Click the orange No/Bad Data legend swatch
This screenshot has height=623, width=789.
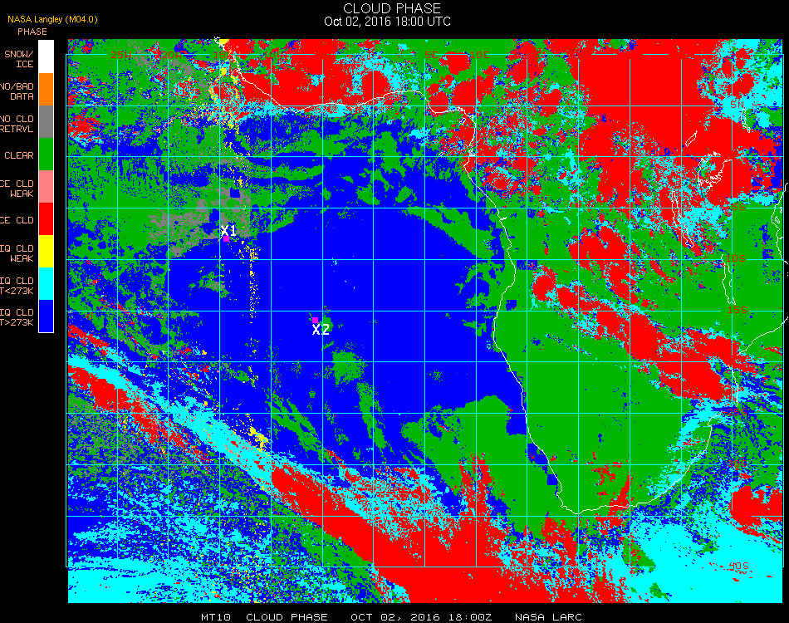46,89
